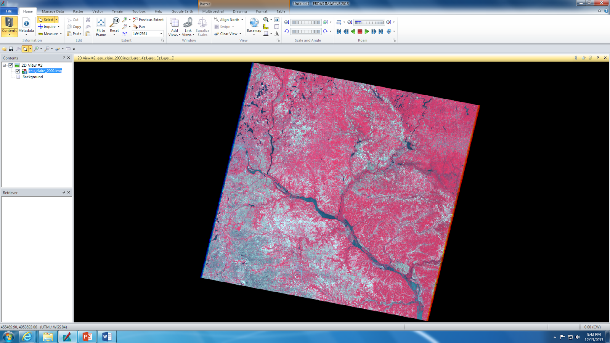Enable the Background layer checkbox
The height and width of the screenshot is (343, 610).
(18, 77)
